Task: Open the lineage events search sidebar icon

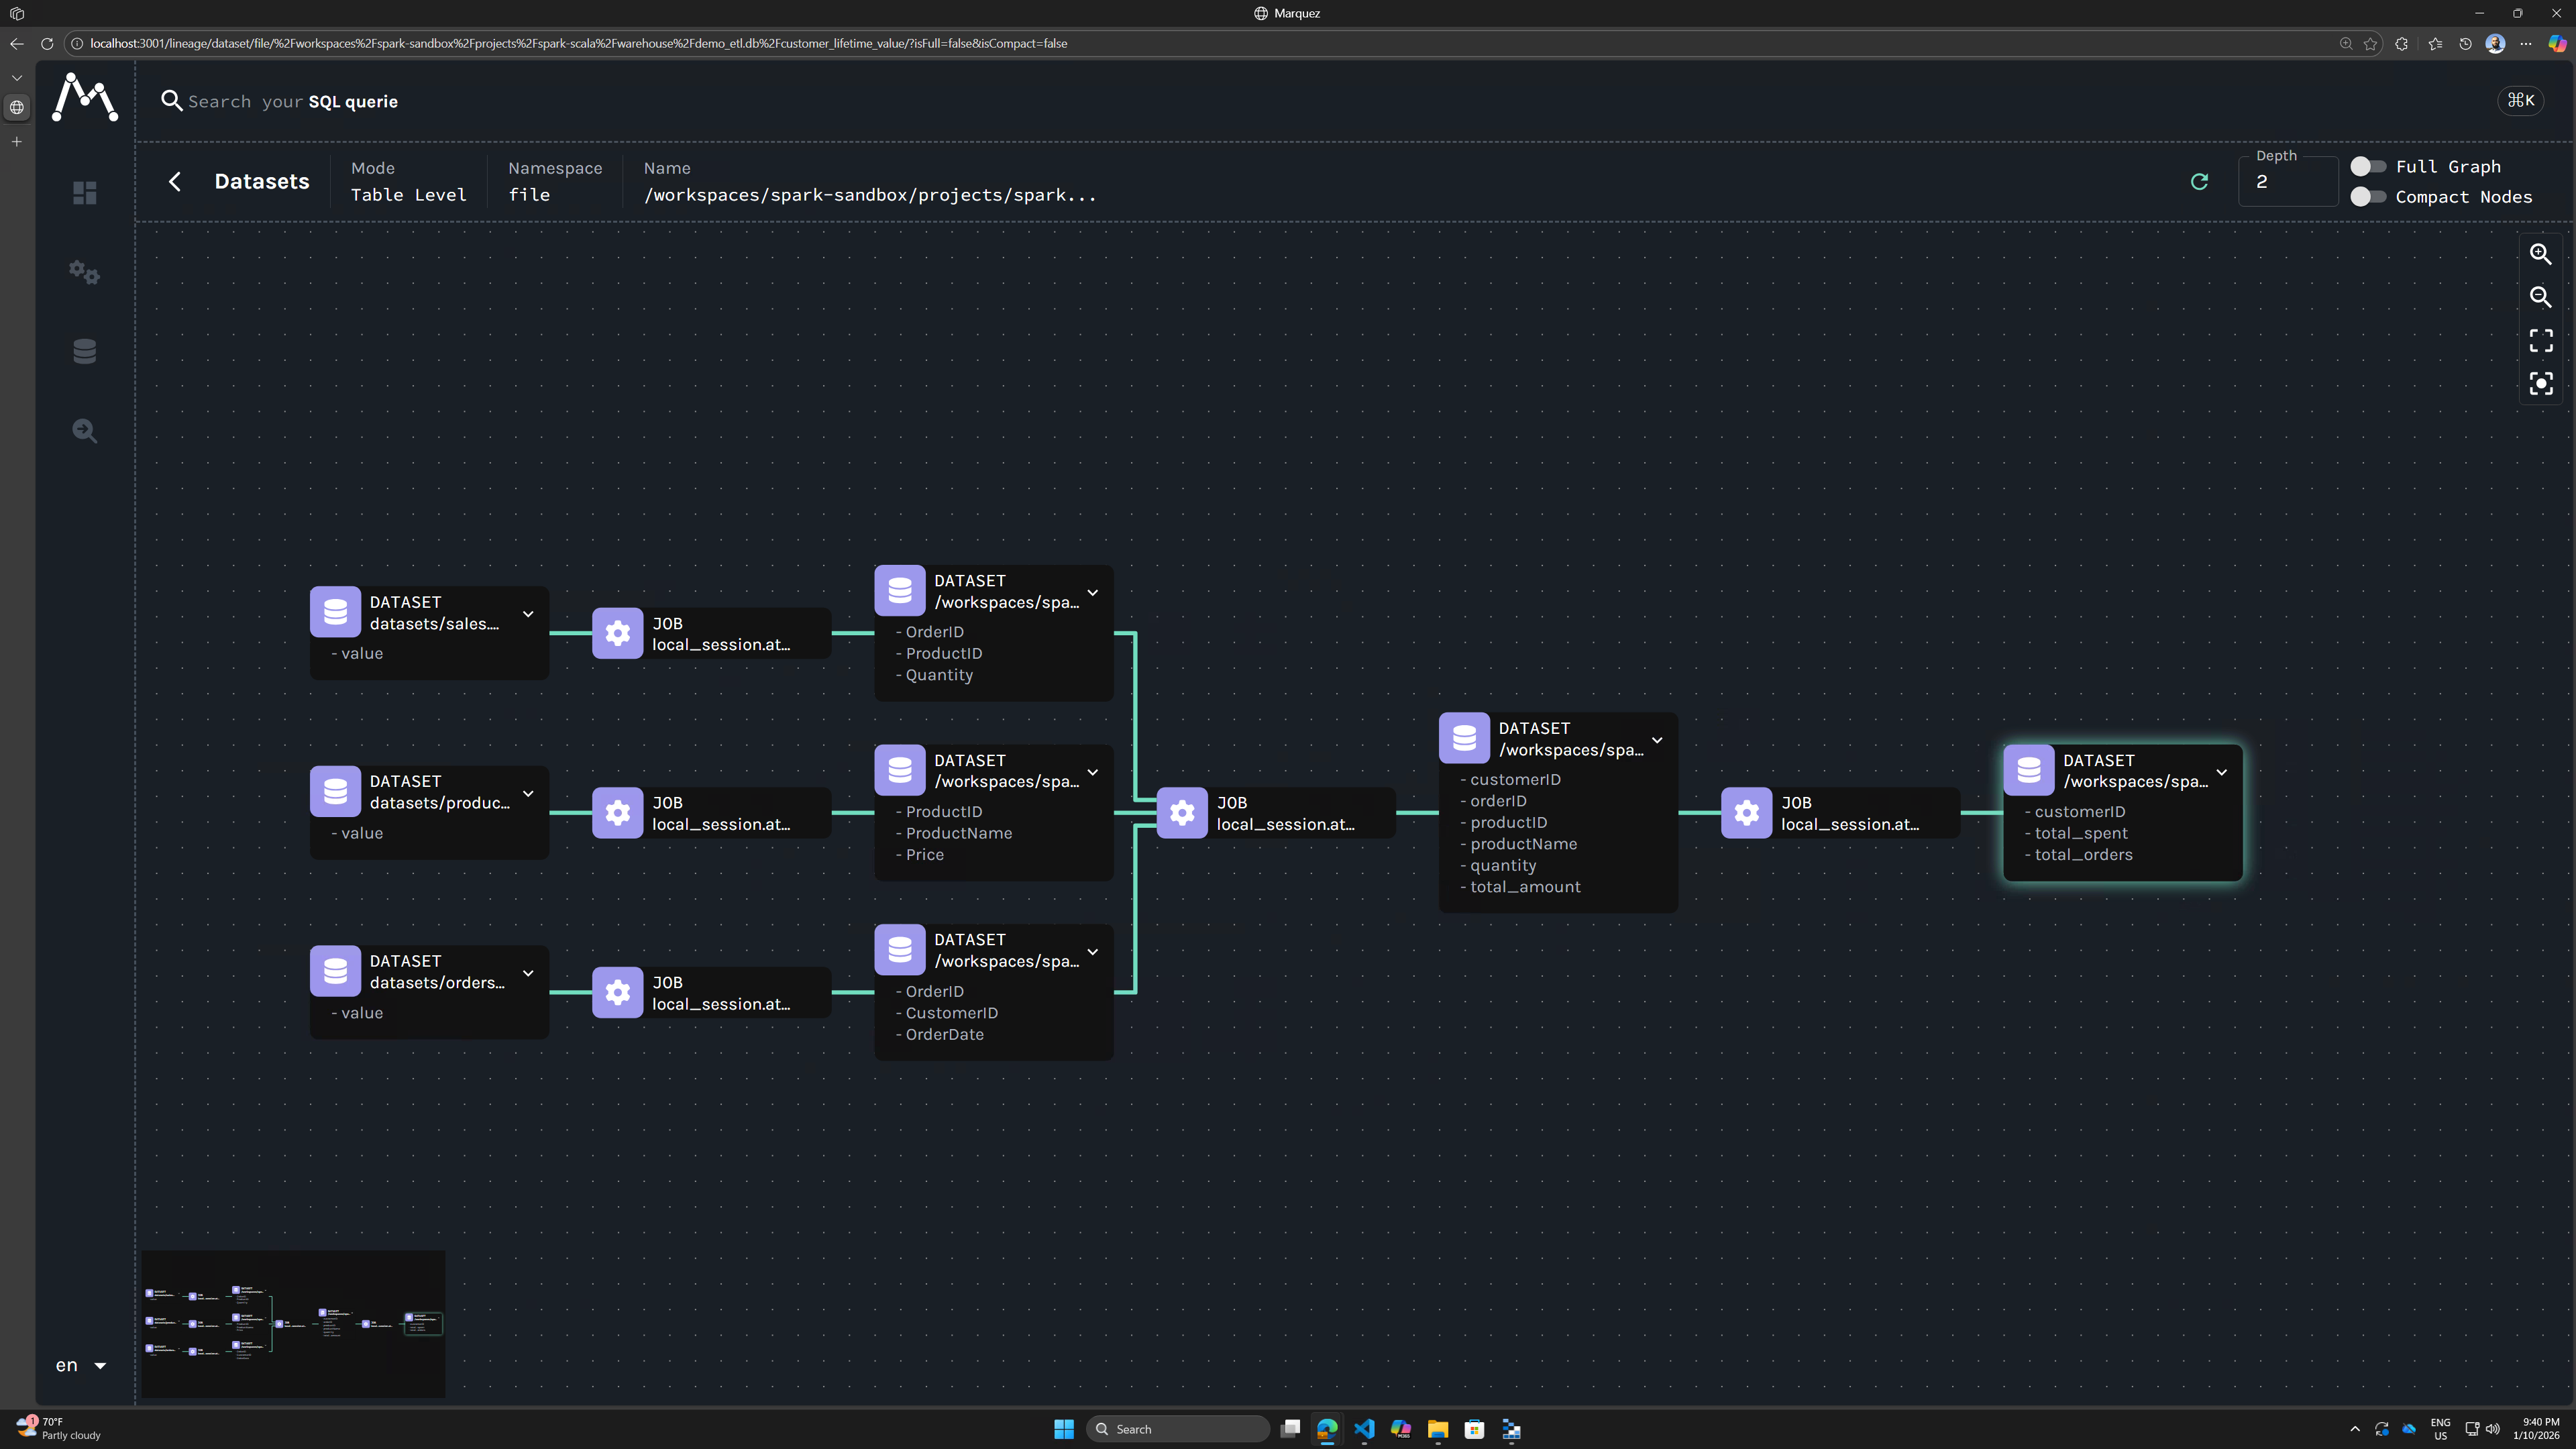Action: tap(85, 431)
